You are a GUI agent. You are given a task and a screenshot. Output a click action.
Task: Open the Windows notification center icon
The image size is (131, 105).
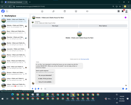click(128, 99)
